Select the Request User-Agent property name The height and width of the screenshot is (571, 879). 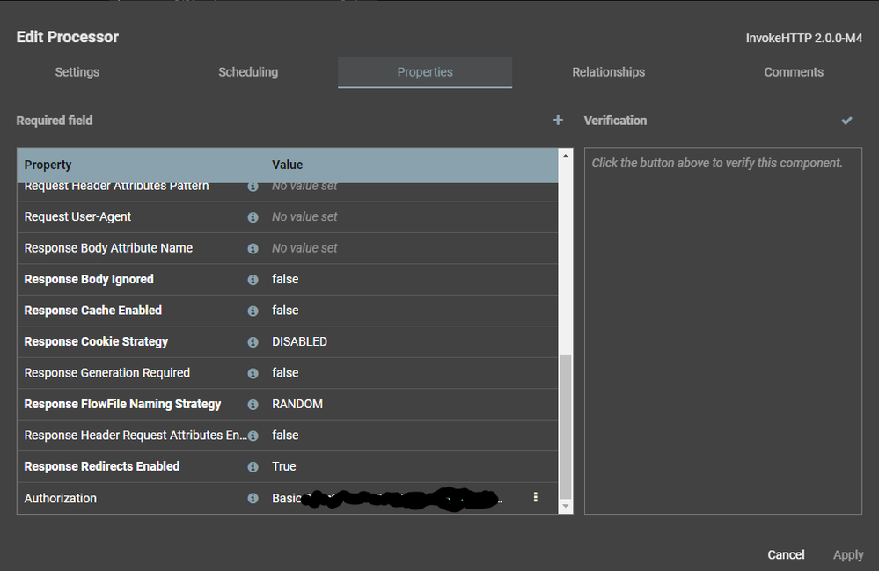click(x=77, y=216)
